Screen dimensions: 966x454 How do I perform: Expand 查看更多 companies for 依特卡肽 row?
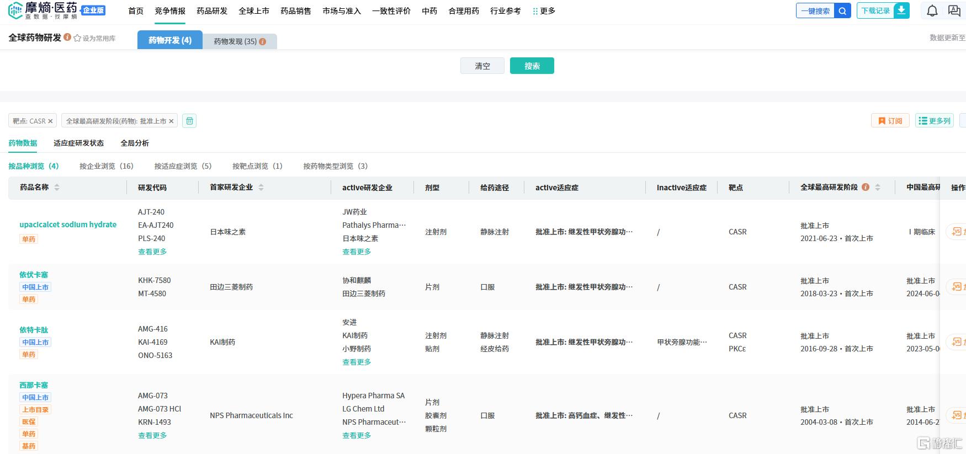(357, 362)
